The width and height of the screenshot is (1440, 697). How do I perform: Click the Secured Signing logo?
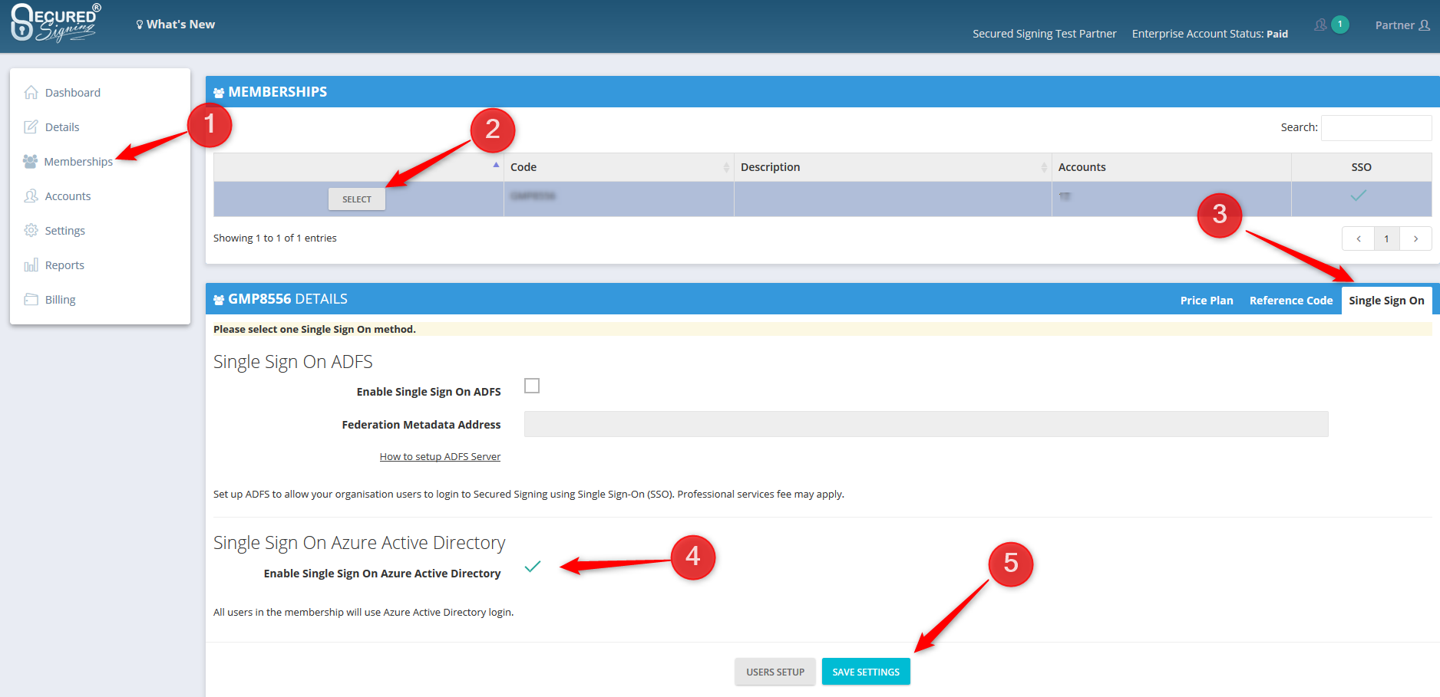[55, 23]
